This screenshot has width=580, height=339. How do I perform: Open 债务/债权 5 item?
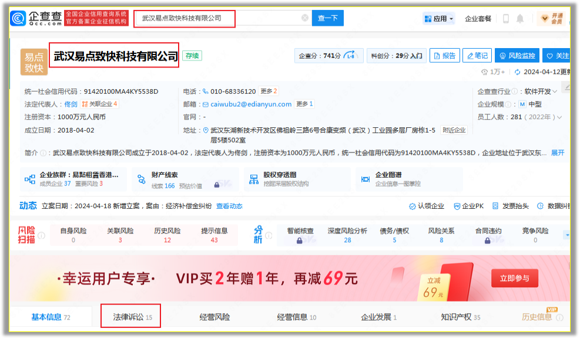pos(394,235)
